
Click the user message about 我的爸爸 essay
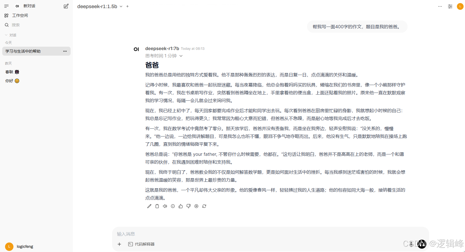(357, 27)
